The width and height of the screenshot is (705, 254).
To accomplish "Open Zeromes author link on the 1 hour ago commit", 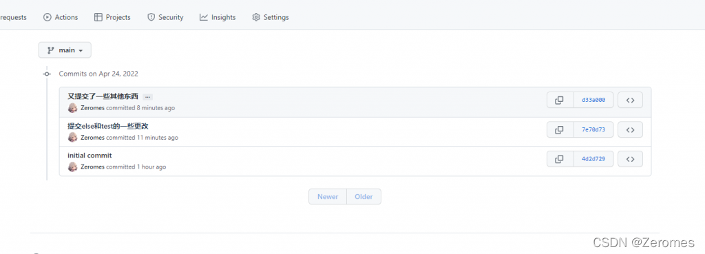I will (x=93, y=167).
